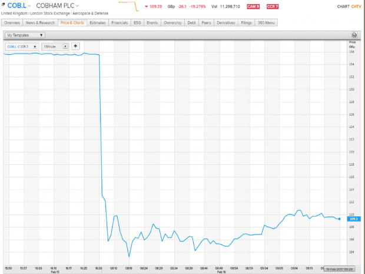Click the plus button to add a series
The image size is (365, 274).
[75, 46]
